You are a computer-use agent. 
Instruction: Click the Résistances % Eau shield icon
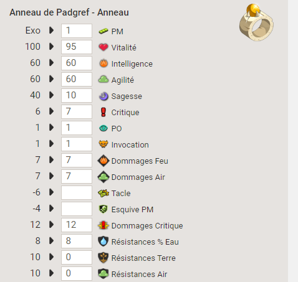pyautogui.click(x=103, y=242)
